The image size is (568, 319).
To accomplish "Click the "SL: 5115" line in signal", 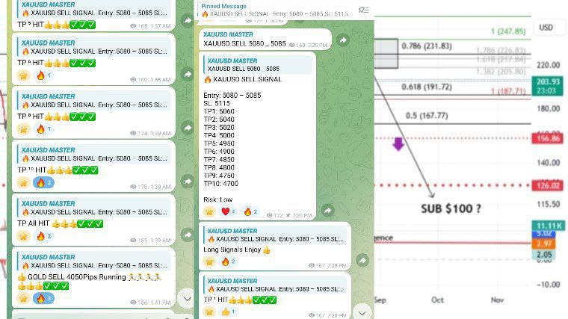I will click(217, 103).
